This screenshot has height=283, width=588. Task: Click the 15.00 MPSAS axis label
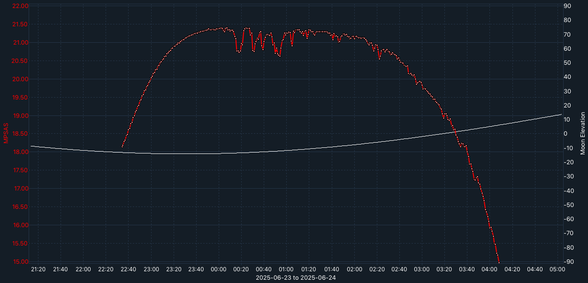(20, 262)
